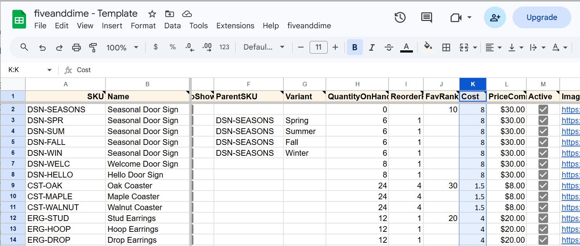This screenshot has height=246, width=580.
Task: Decrease the font size
Action: (301, 47)
